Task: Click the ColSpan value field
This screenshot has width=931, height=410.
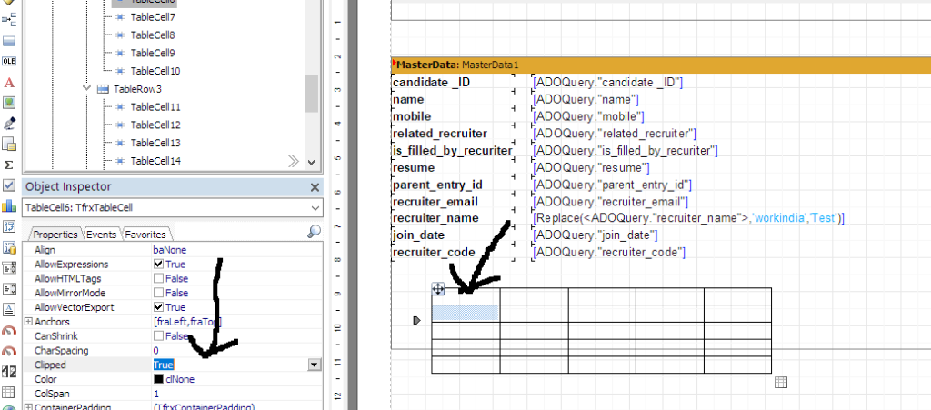Action: [237, 394]
